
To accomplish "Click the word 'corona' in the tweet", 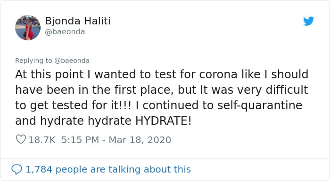I will pos(218,75).
